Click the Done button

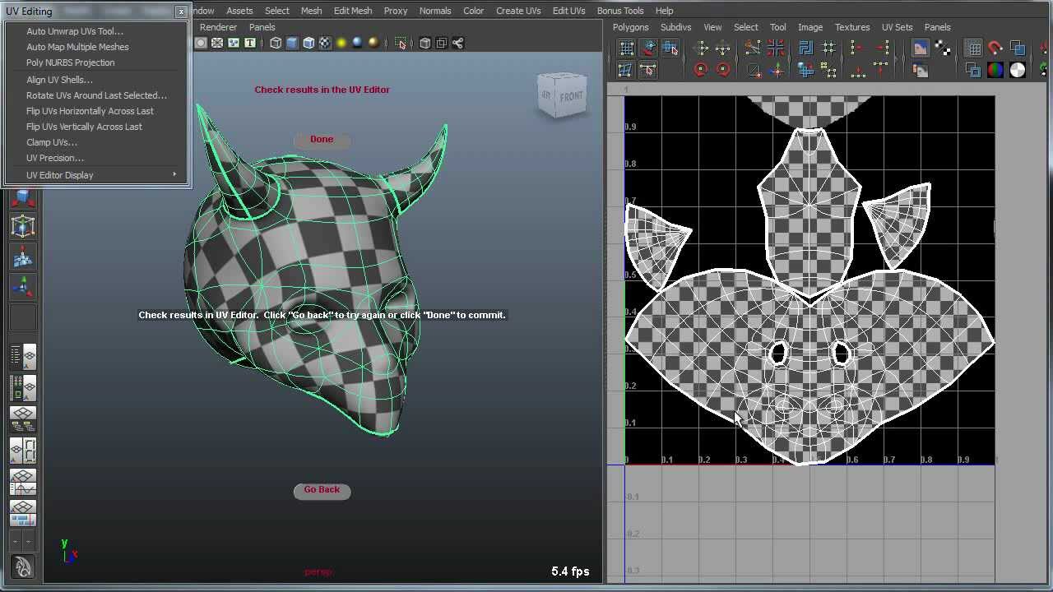[322, 140]
